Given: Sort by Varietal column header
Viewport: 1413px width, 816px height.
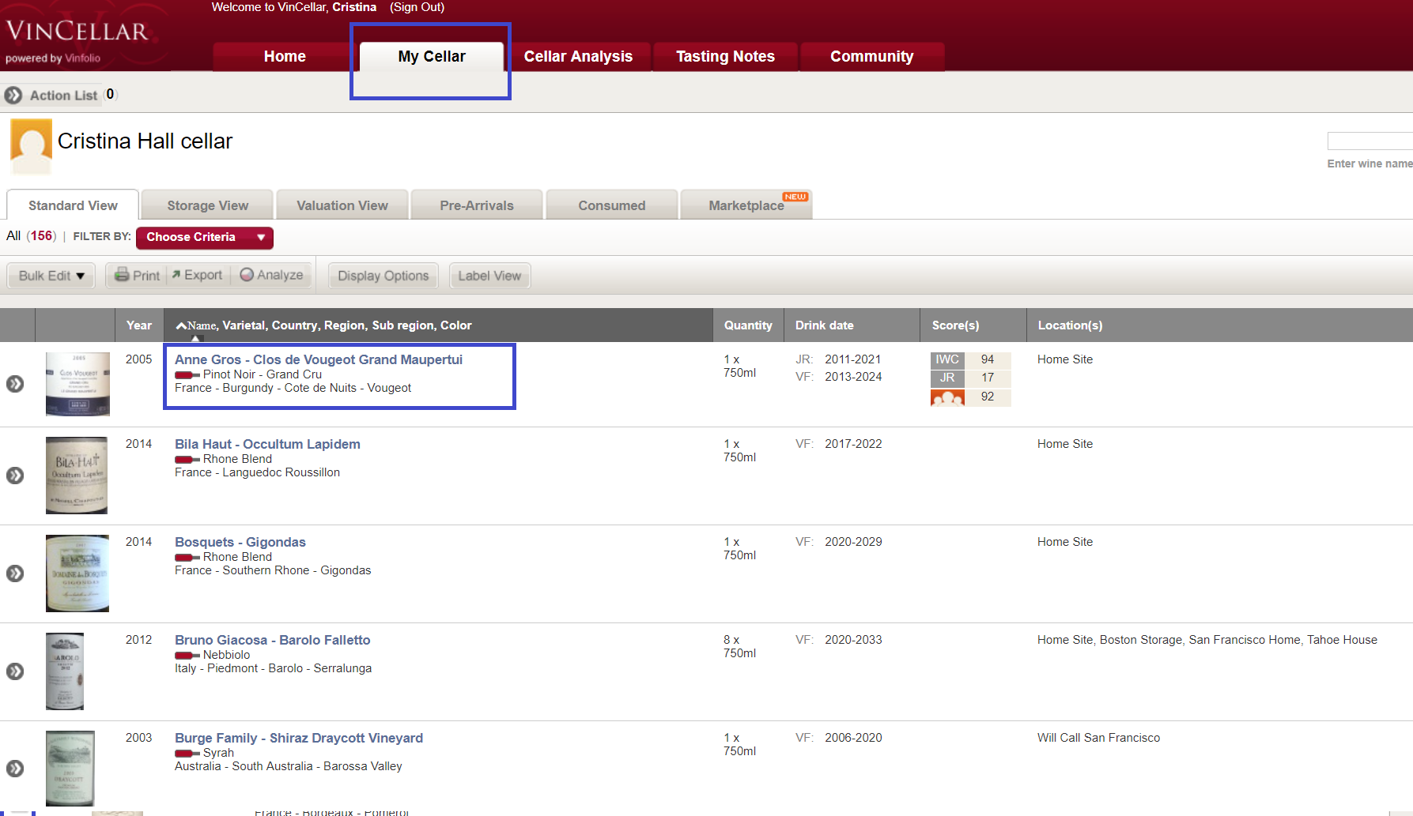Looking at the screenshot, I should point(244,325).
